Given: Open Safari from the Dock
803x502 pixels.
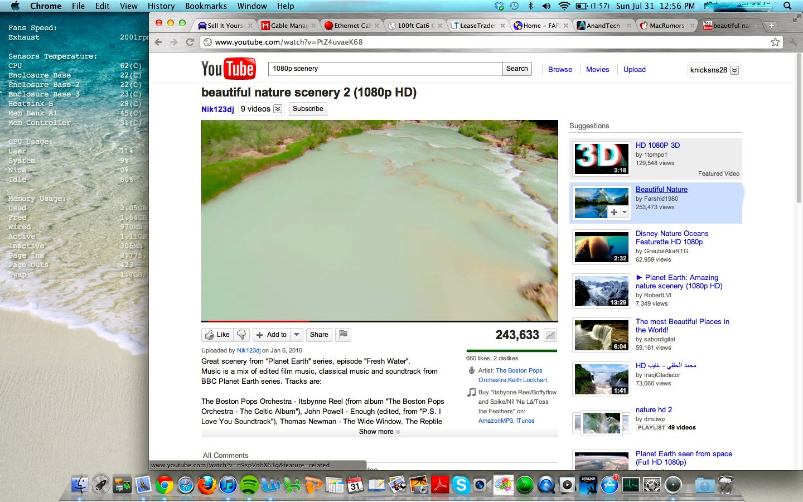Looking at the screenshot, I should (x=186, y=485).
